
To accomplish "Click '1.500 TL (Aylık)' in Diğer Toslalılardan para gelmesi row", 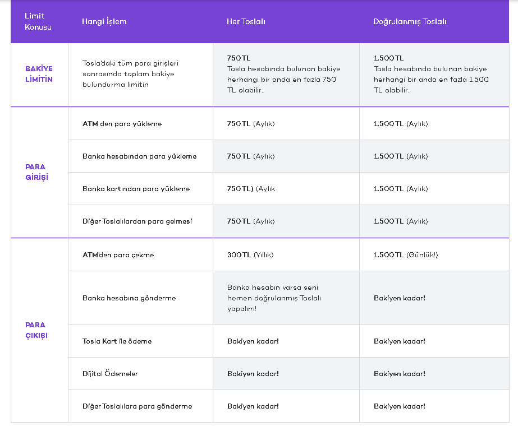I will 401,221.
